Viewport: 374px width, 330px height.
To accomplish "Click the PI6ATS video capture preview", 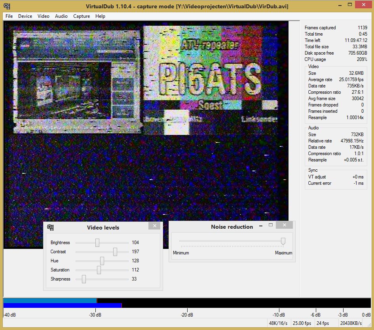I will click(x=146, y=135).
